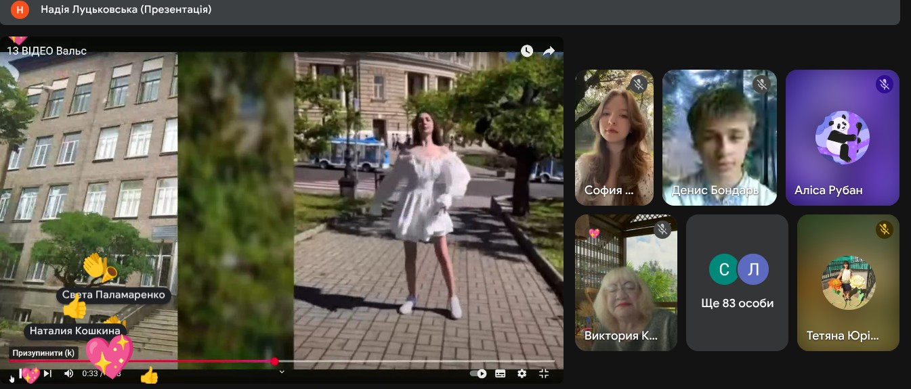Image resolution: width=911 pixels, height=389 pixels.
Task: Exit full screen mode in player
Action: pos(543,373)
